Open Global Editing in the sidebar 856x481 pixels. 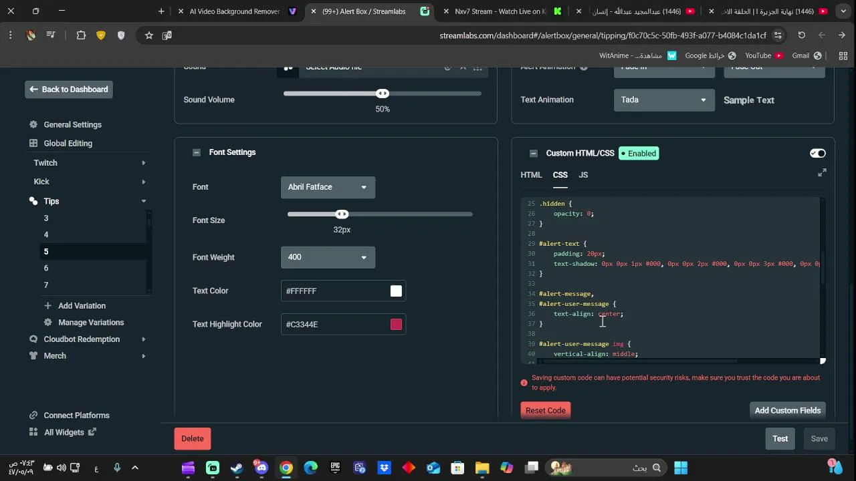pyautogui.click(x=68, y=144)
